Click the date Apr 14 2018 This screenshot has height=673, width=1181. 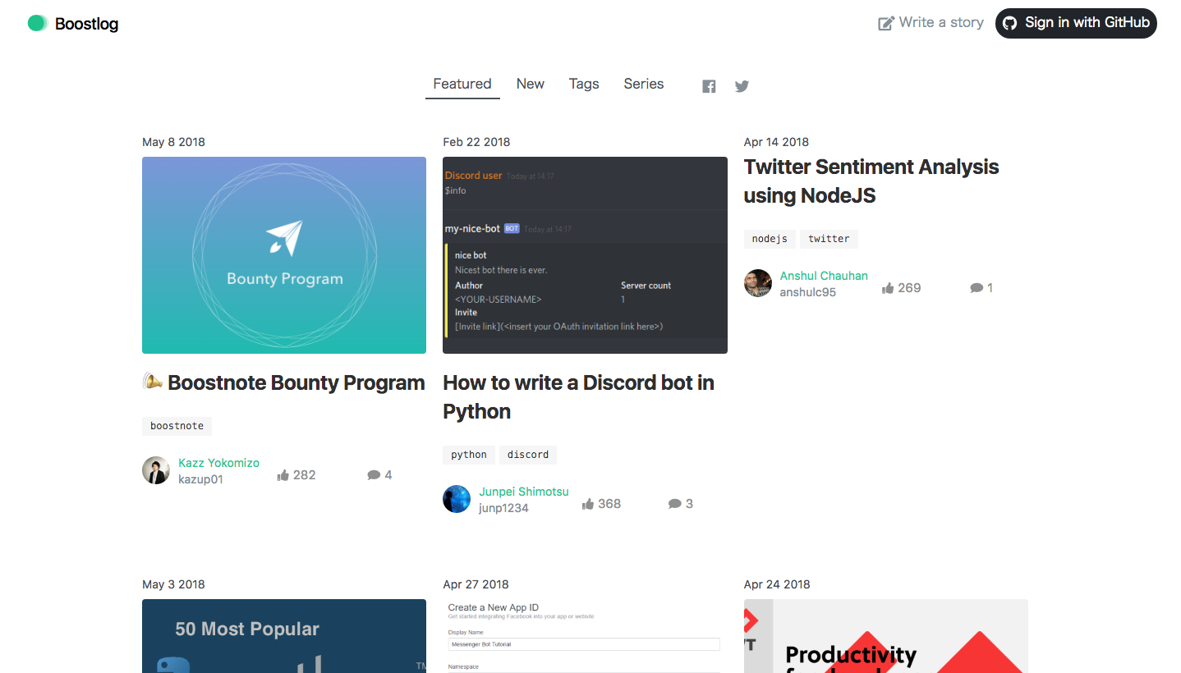776,142
